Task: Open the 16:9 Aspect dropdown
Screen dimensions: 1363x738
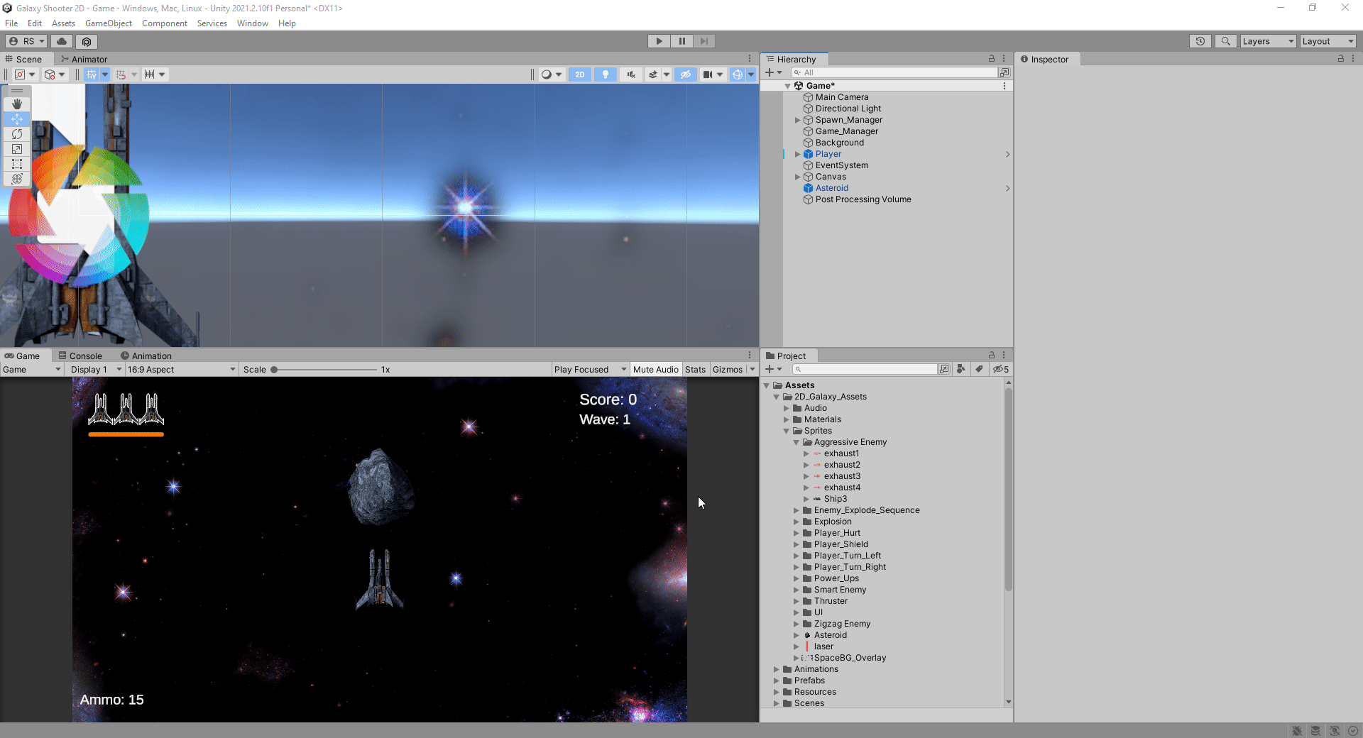Action: pyautogui.click(x=181, y=369)
